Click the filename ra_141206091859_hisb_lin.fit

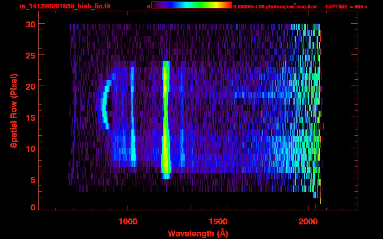[x=65, y=6]
